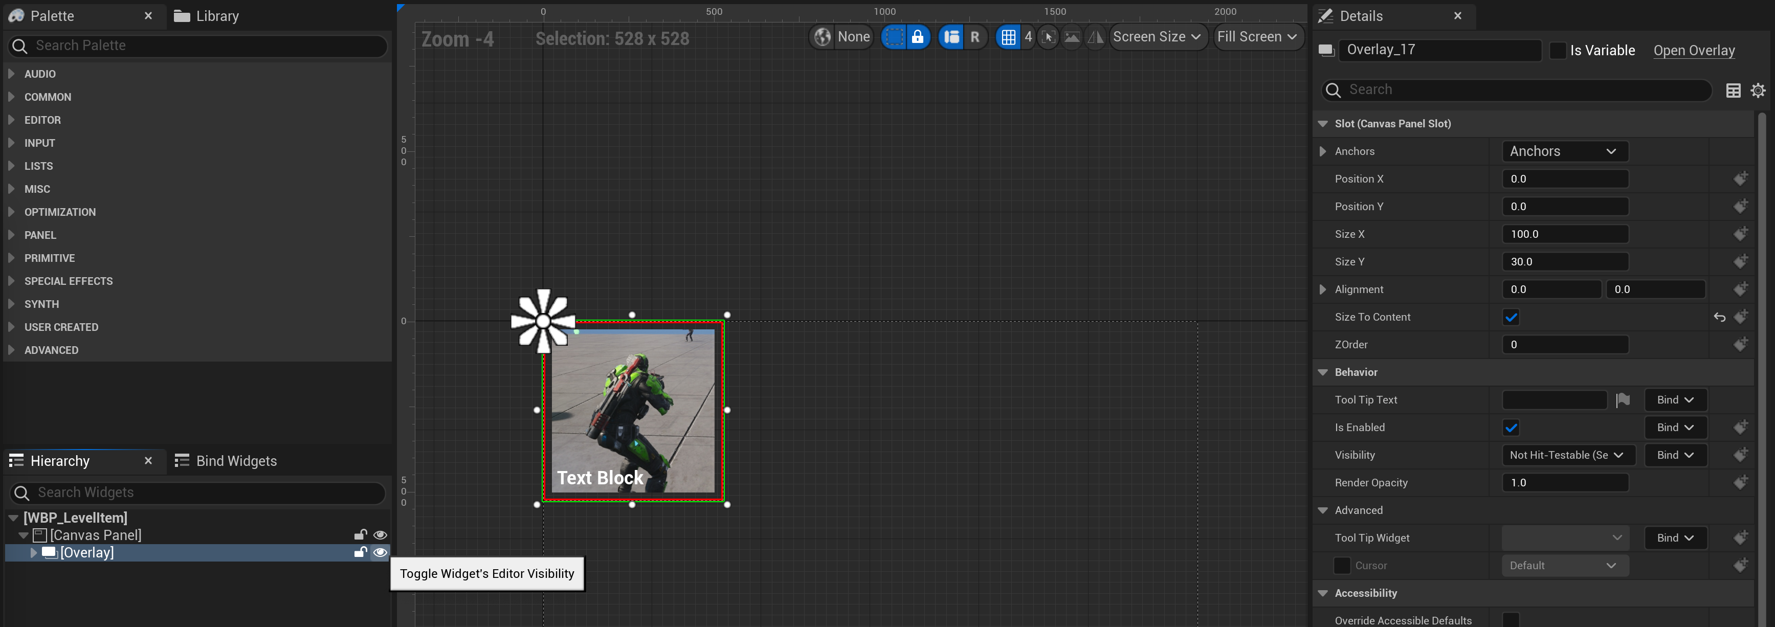Click the Size X keyframe icon

[x=1741, y=234]
